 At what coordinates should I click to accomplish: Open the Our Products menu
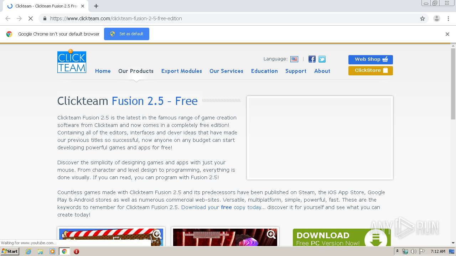[x=136, y=71]
